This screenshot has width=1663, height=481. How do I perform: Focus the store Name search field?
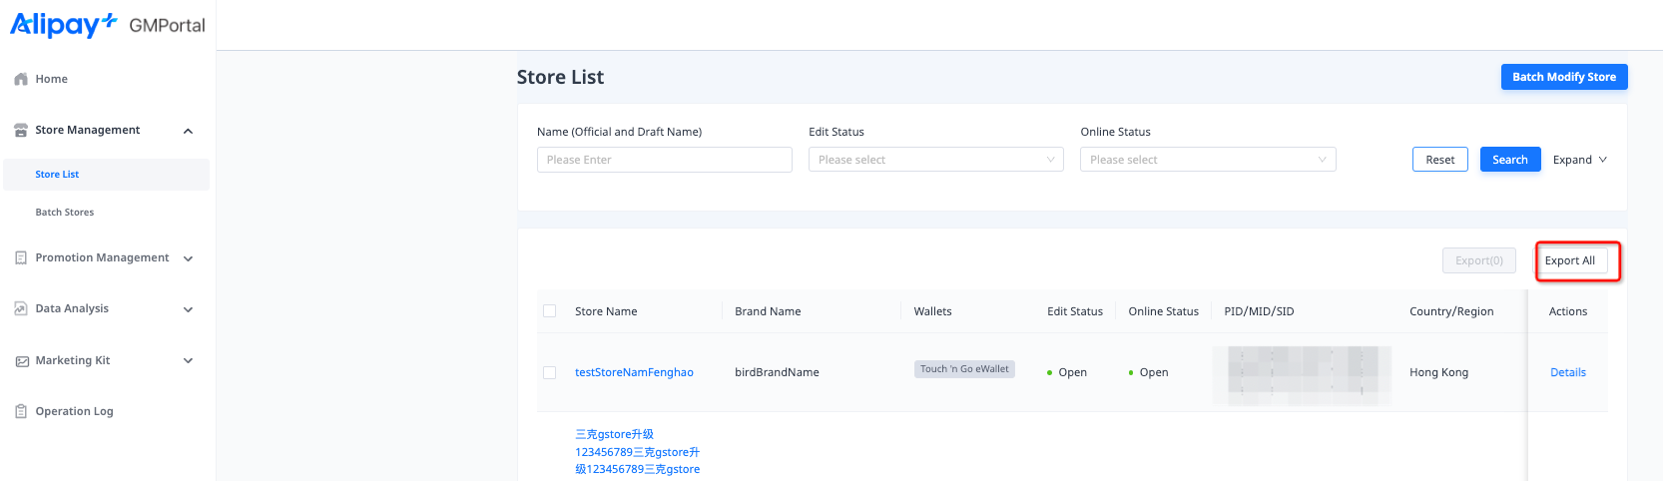click(664, 160)
